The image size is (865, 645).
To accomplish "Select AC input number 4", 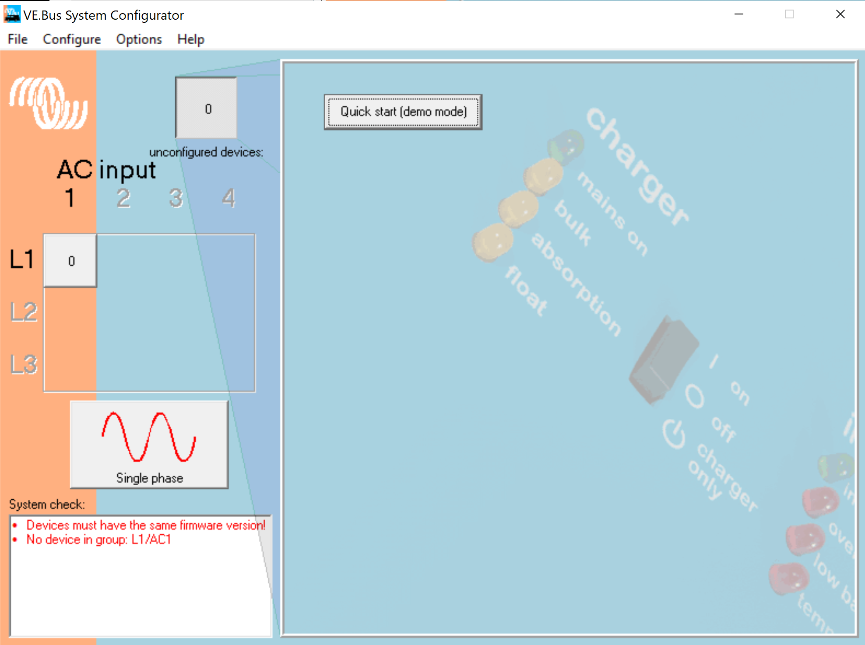I will tap(229, 198).
